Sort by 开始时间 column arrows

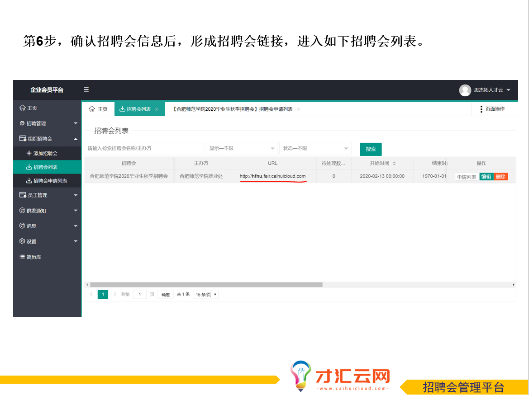pyautogui.click(x=394, y=164)
